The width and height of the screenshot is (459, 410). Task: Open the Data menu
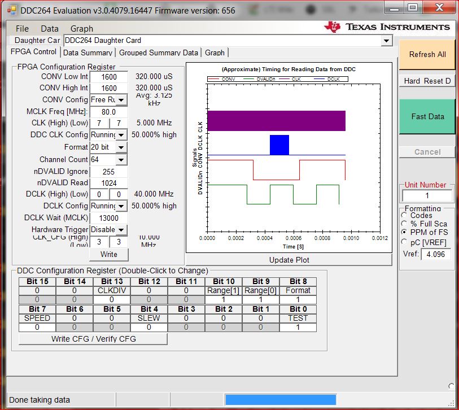click(50, 29)
